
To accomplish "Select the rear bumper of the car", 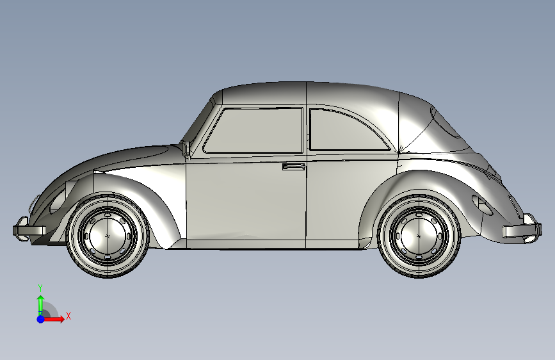I will coord(522,229).
